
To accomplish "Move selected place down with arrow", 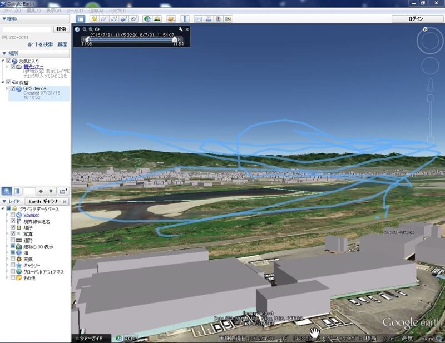I will (51, 191).
